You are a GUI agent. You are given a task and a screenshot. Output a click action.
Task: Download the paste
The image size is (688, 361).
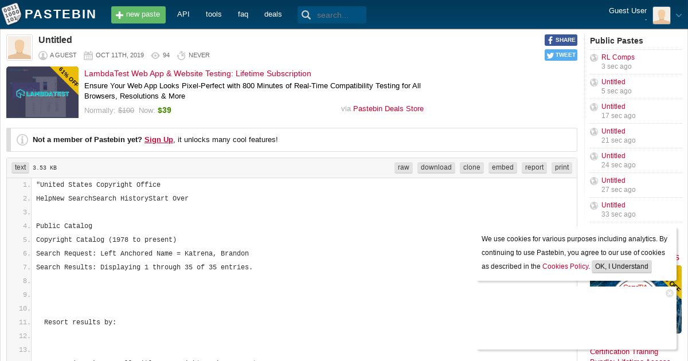pyautogui.click(x=436, y=168)
